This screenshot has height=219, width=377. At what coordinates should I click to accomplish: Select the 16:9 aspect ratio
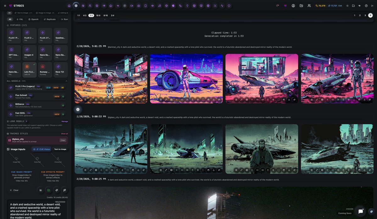[x=98, y=15]
